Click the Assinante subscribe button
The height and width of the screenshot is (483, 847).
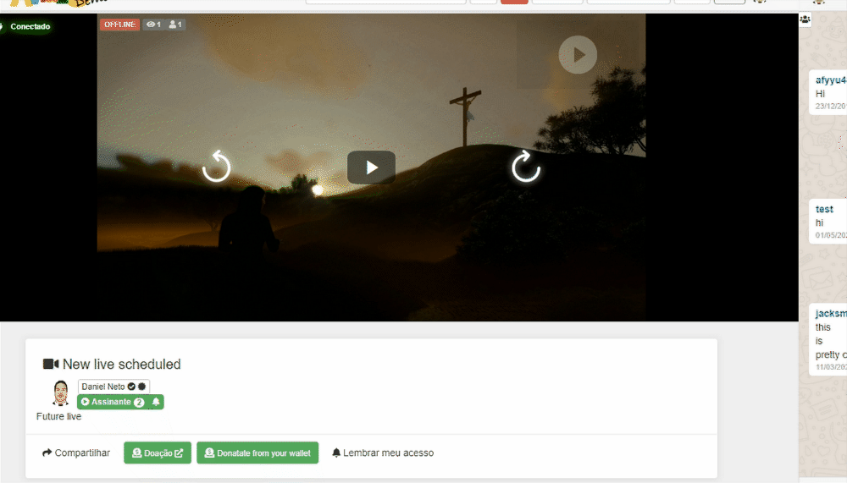point(112,402)
